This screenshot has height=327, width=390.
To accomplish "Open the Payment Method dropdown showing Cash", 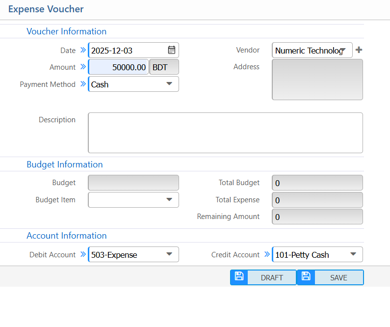I will (x=133, y=84).
